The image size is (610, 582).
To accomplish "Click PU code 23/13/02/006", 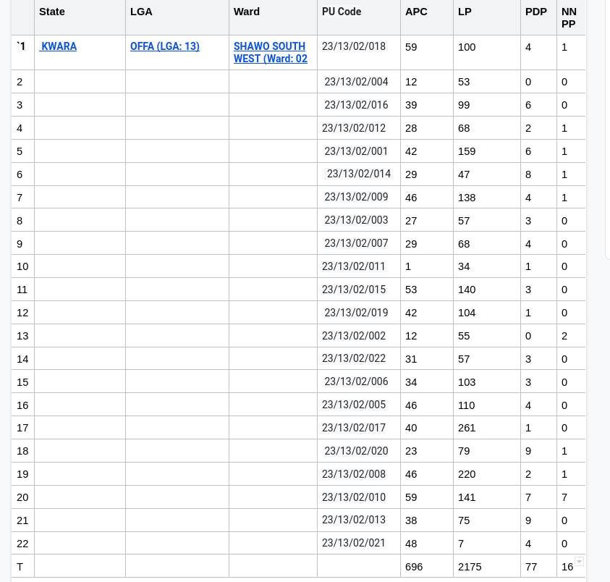I will click(356, 381).
